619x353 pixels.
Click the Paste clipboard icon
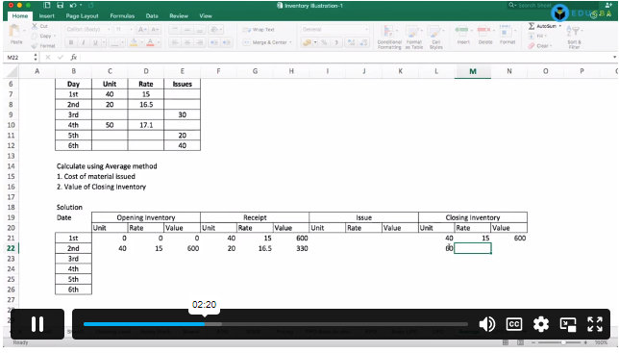point(14,32)
